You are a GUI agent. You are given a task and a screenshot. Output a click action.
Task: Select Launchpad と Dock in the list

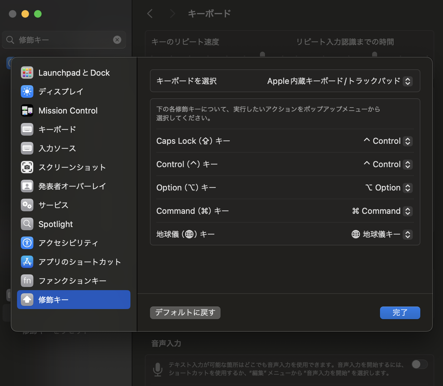click(74, 73)
